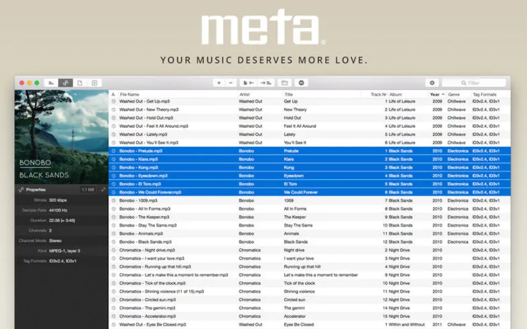Click the minus remove files button

click(x=231, y=82)
